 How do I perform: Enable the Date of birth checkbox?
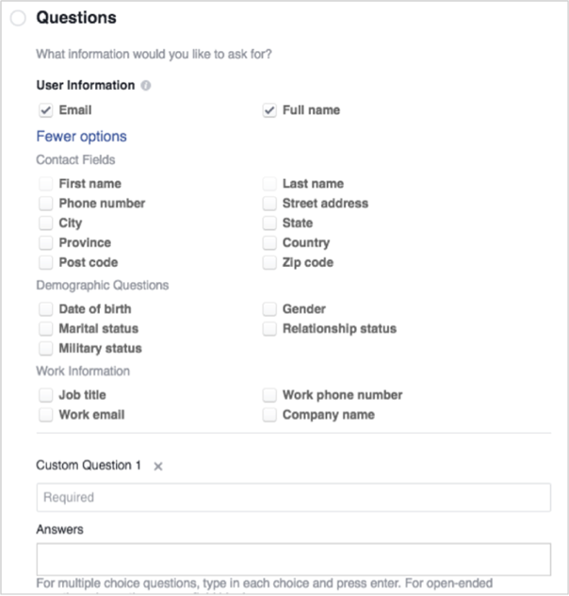click(x=45, y=309)
